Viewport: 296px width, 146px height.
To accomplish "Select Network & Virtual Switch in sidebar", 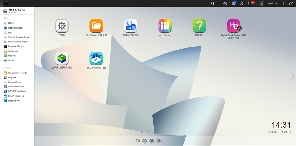I will [x=18, y=37].
